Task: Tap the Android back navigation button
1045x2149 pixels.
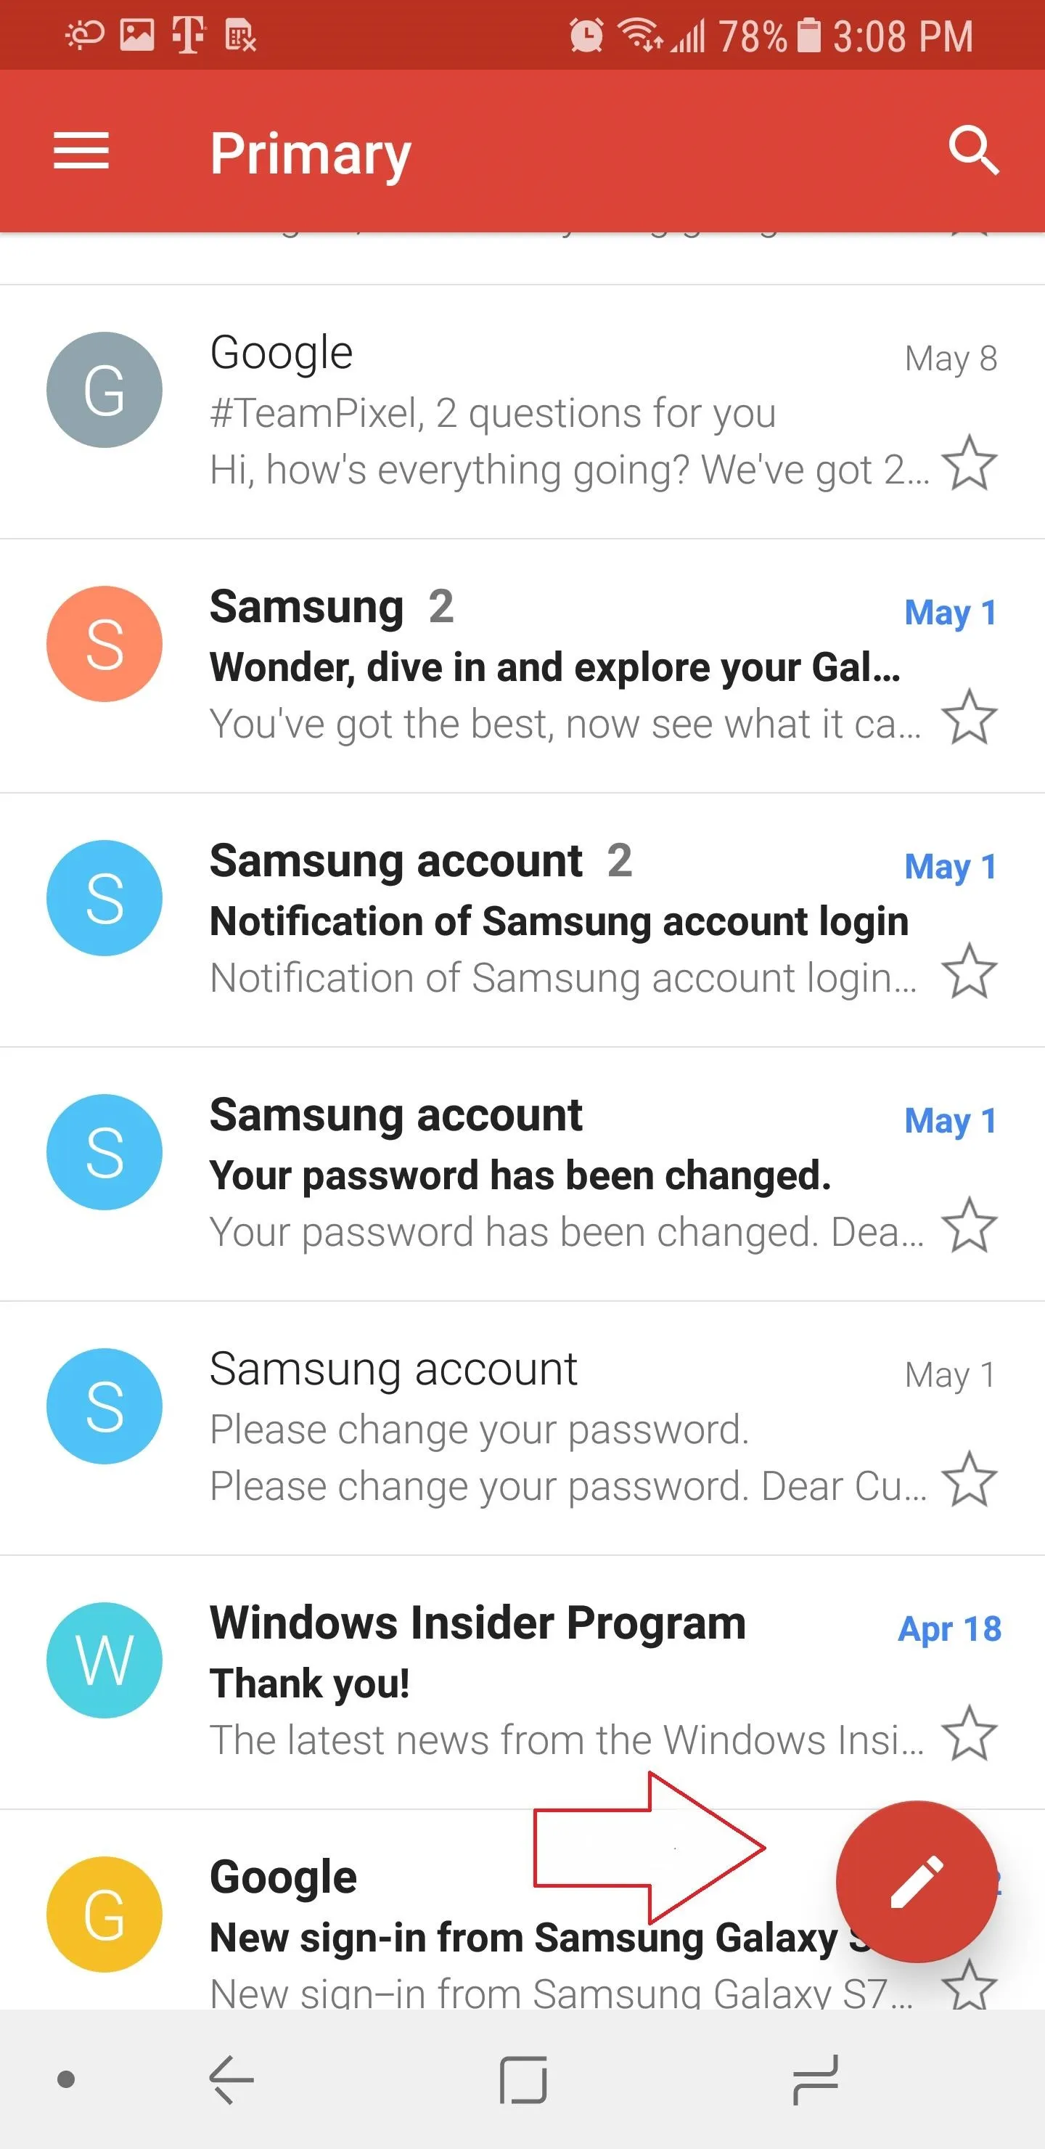Action: (231, 2080)
